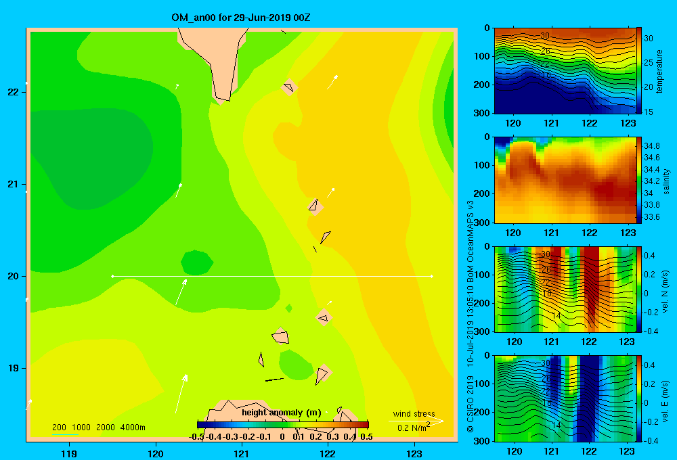Click the 30 contour label in the temperature section

(x=545, y=36)
